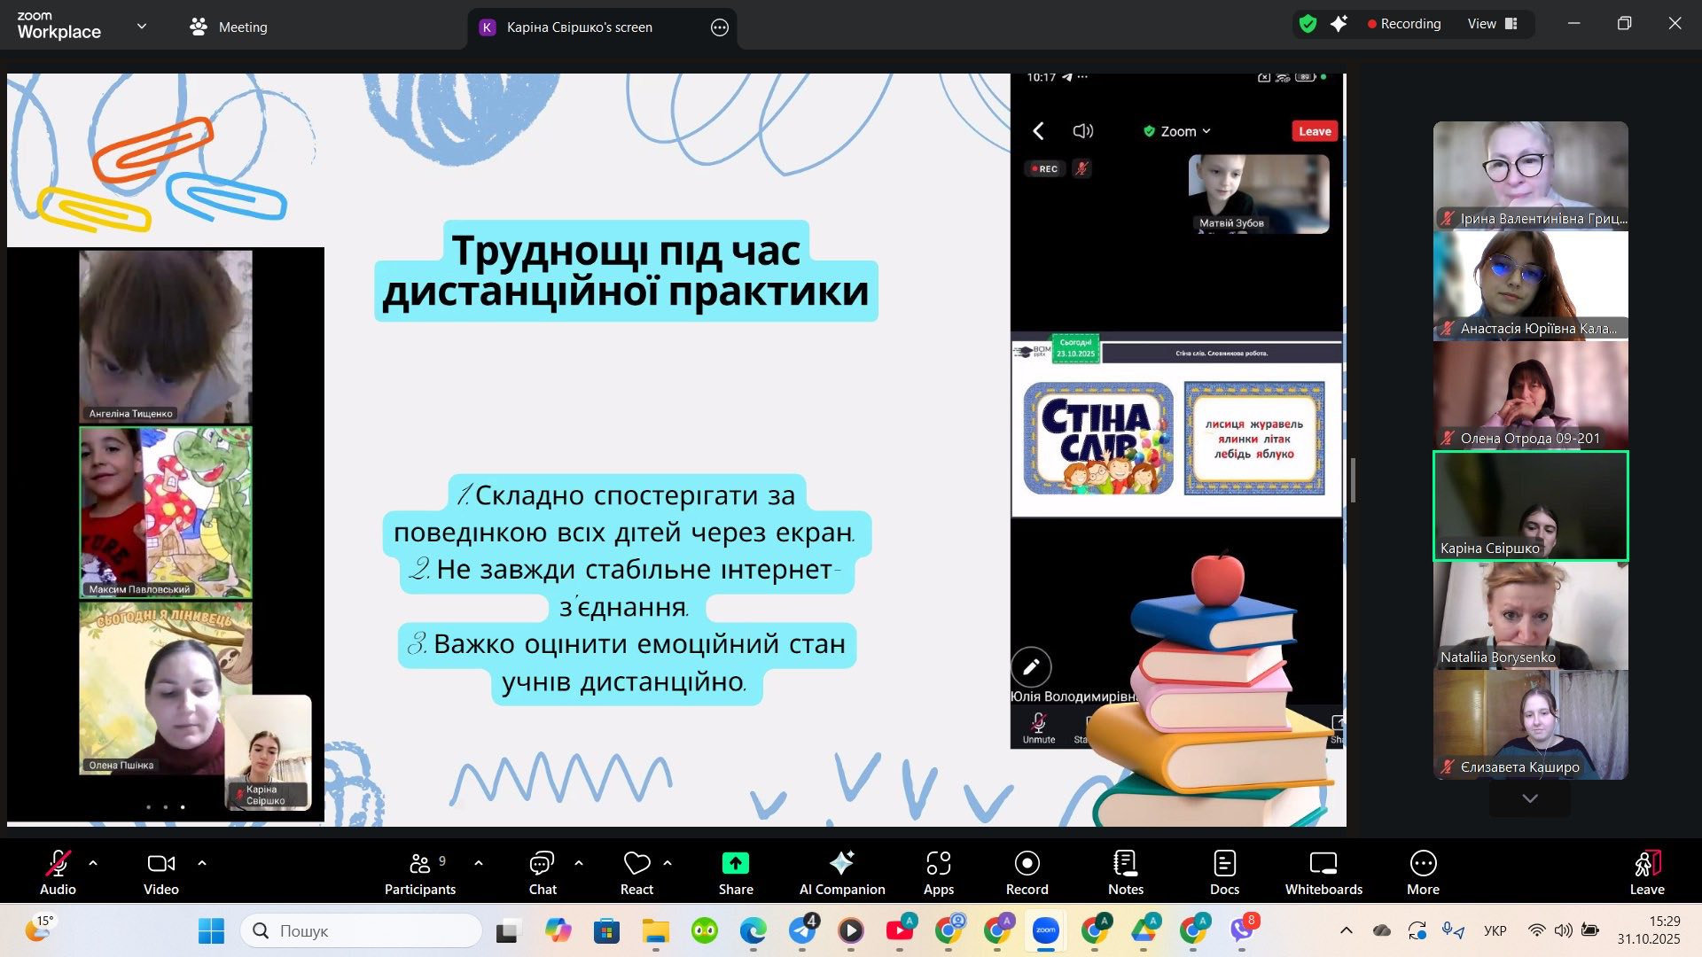Toggle speaker icon in shared phone Zoom
1702x957 pixels.
point(1082,131)
